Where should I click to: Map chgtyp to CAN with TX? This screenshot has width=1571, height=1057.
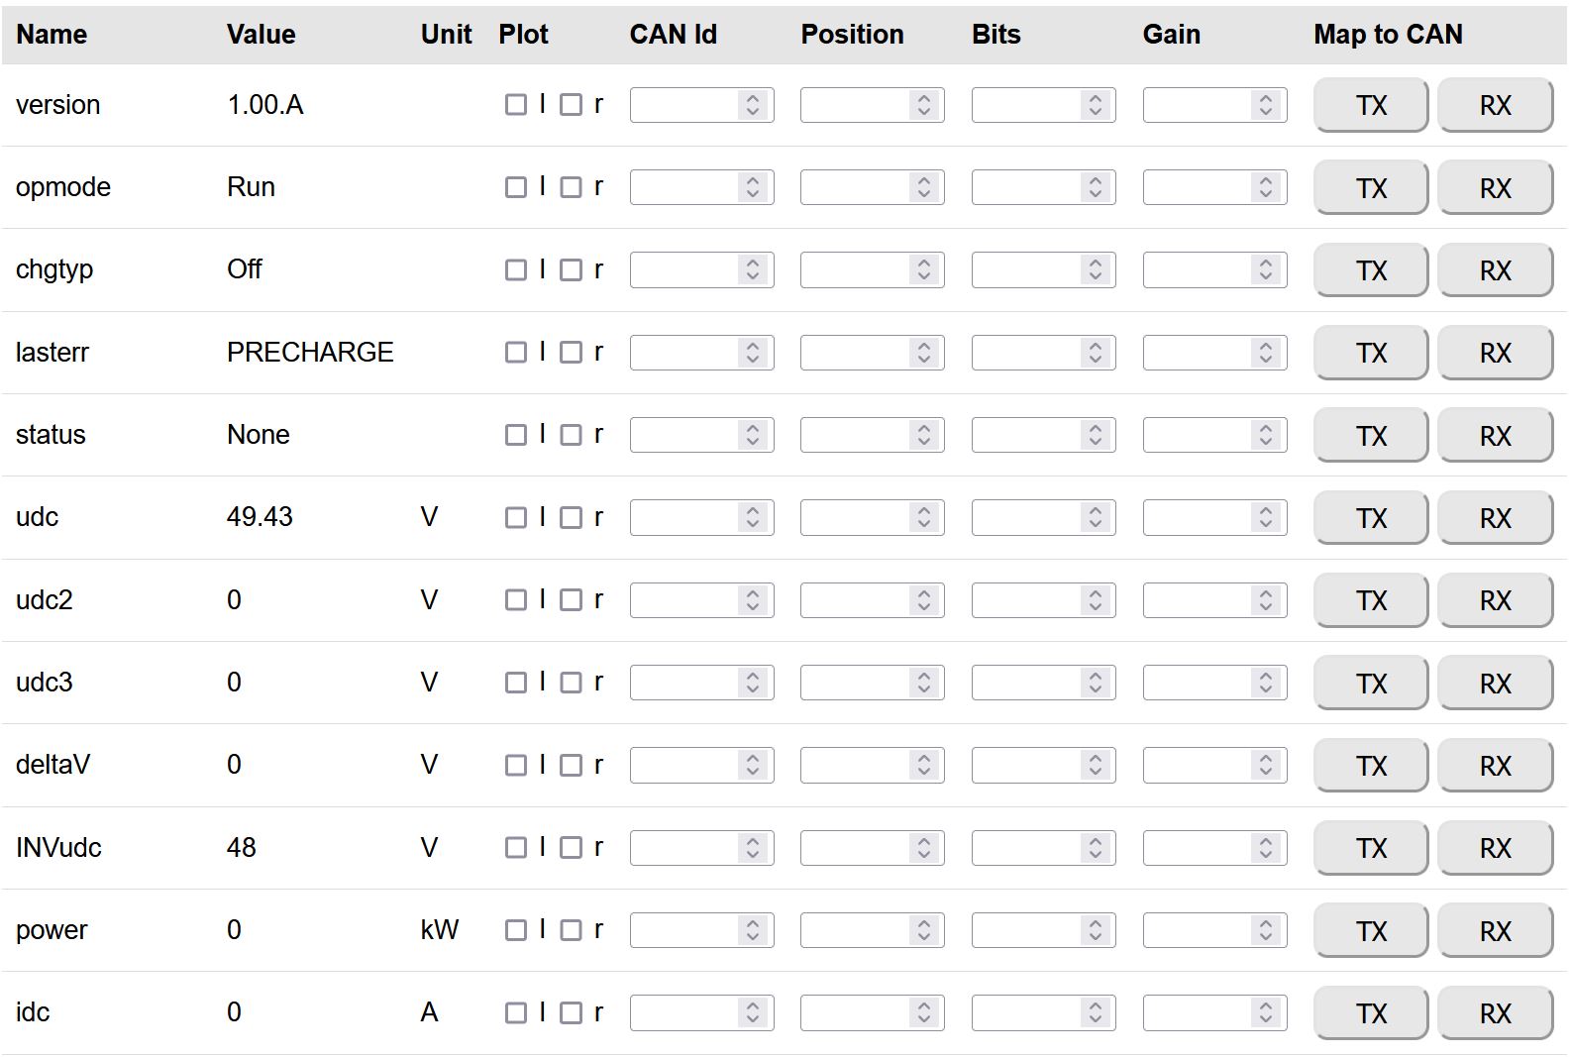pos(1370,270)
